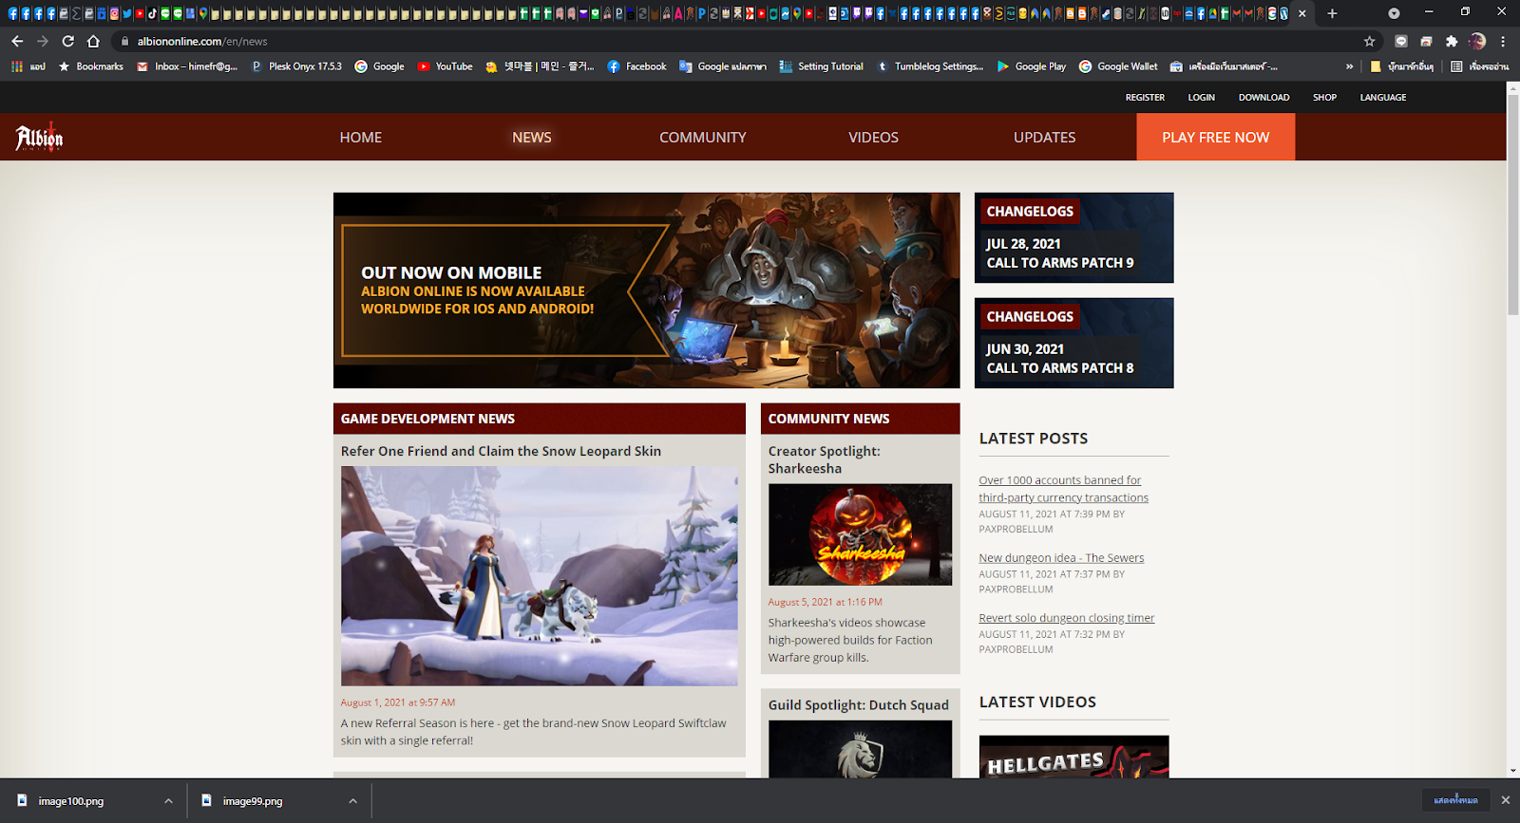1520x823 pixels.
Task: Open the COMMUNITY nav item
Action: pos(702,137)
